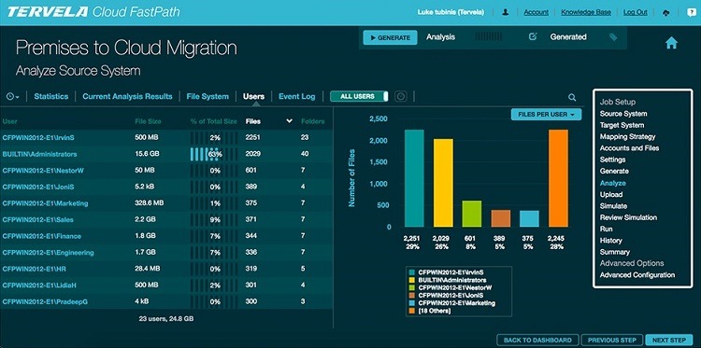Screen dimensions: 701x348
Task: Toggle the ALL USERS switch
Action: point(360,96)
